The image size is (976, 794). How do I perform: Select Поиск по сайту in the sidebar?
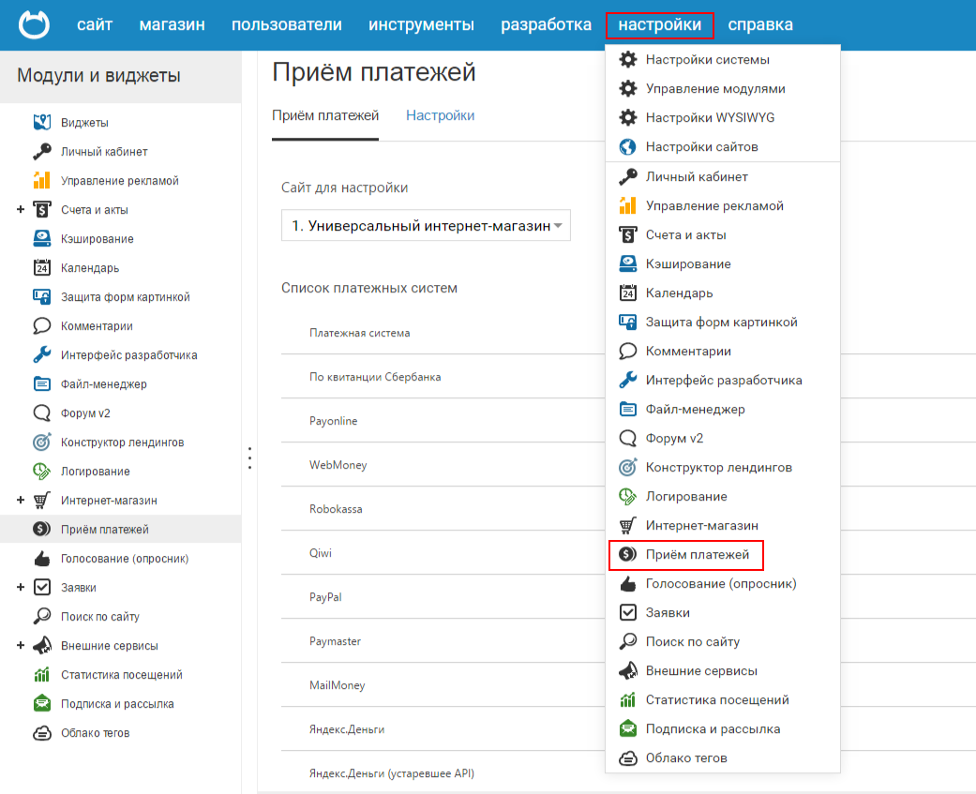[x=99, y=617]
